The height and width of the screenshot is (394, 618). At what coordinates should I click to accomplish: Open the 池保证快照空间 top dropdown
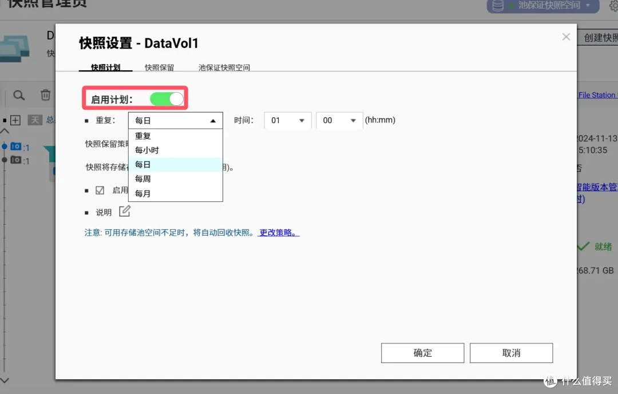click(x=542, y=6)
